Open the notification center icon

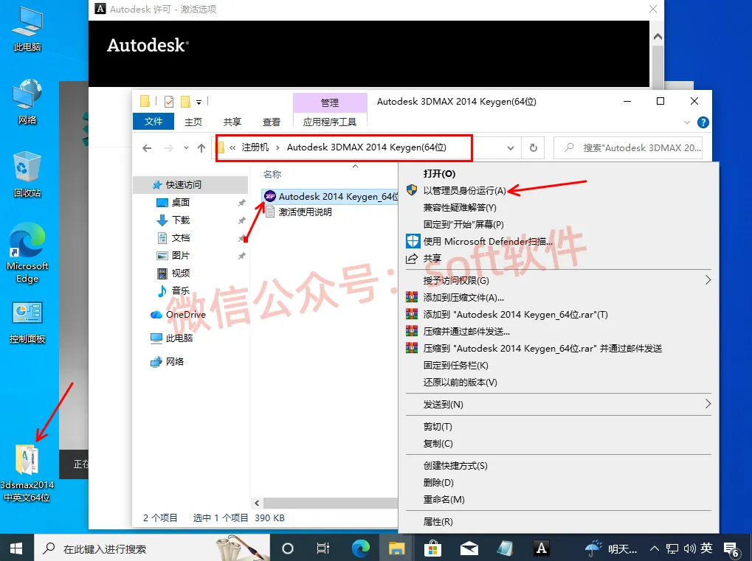(x=731, y=549)
